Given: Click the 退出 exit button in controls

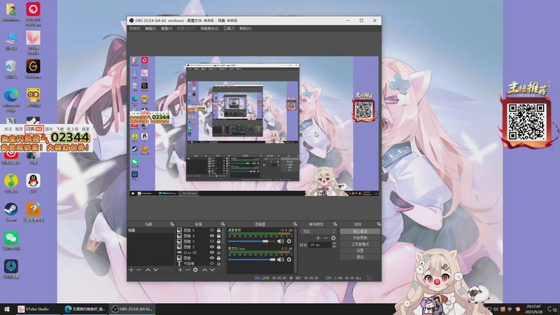Looking at the screenshot, I should point(360,257).
